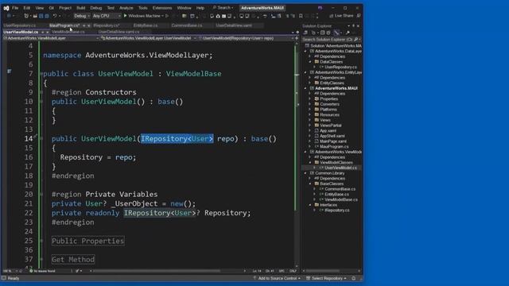The height and width of the screenshot is (286, 509).
Task: Close the Solution Explorer panel
Action: 359,25
